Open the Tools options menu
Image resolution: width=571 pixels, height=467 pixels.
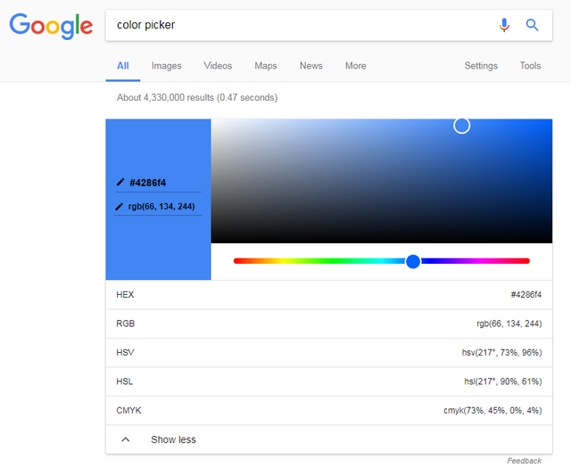pyautogui.click(x=530, y=66)
